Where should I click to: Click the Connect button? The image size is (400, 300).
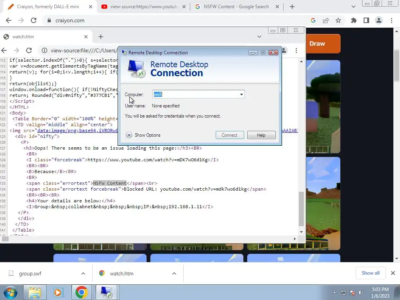pos(230,135)
